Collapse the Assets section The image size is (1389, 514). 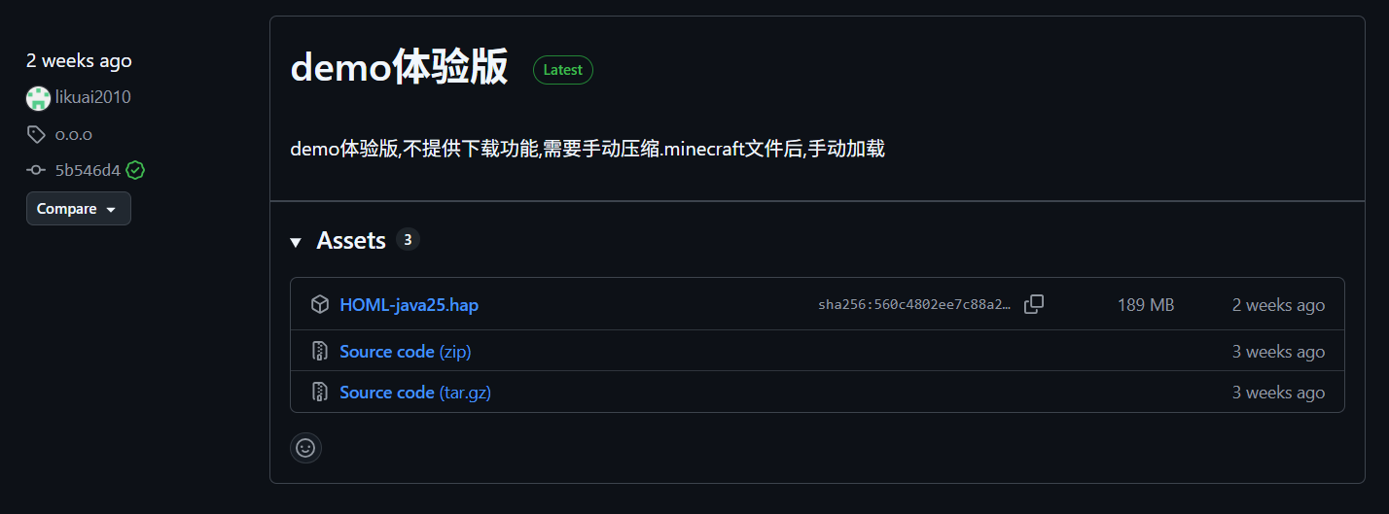click(296, 241)
